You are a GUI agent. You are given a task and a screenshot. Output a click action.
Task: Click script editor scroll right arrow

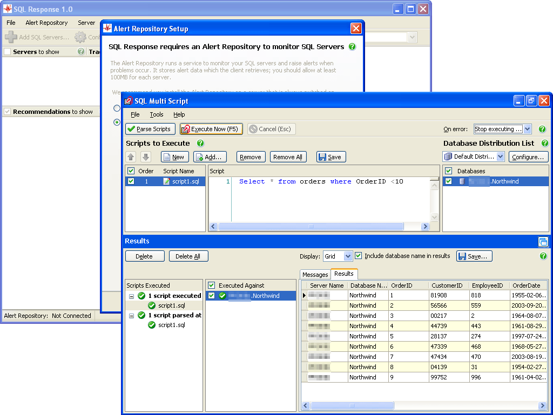pyautogui.click(x=426, y=227)
